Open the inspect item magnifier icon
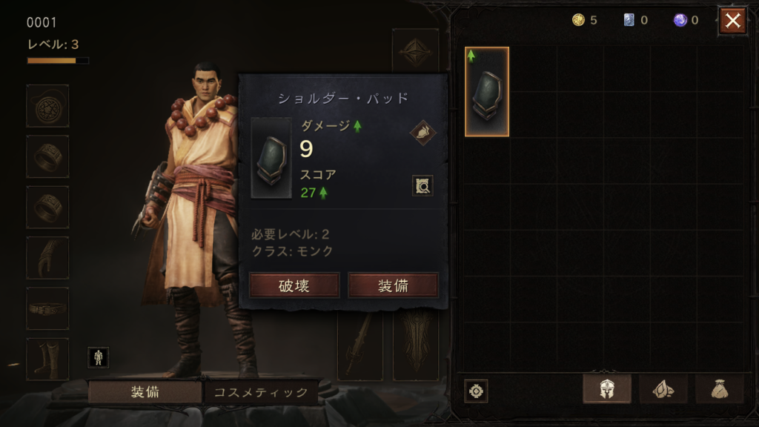The height and width of the screenshot is (427, 759). tap(422, 186)
